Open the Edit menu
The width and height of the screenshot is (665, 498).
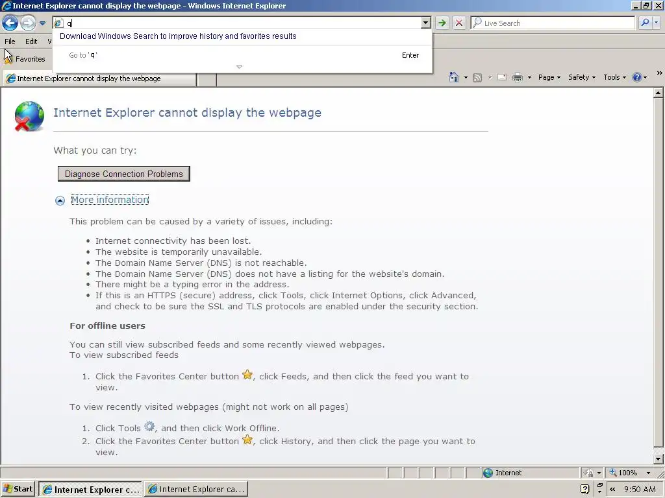(31, 41)
